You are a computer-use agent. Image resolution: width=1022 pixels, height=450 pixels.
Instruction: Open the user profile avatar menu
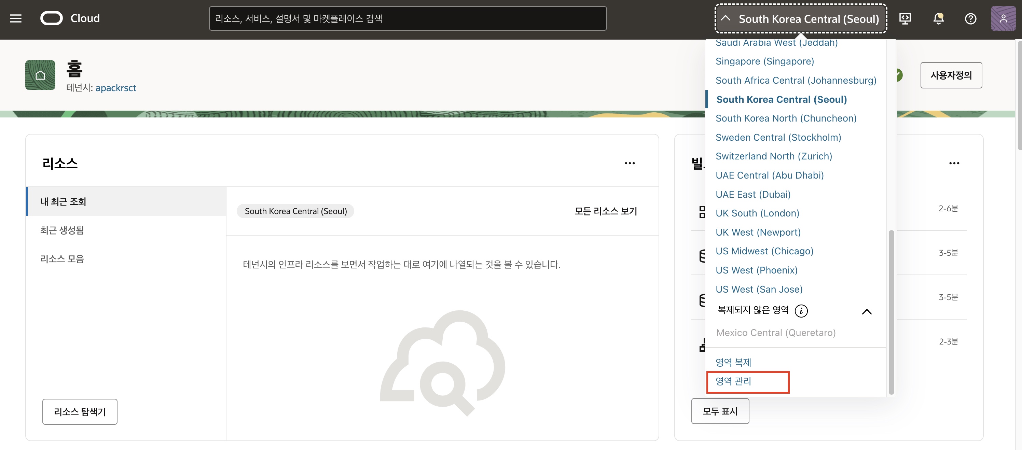[x=1003, y=18]
